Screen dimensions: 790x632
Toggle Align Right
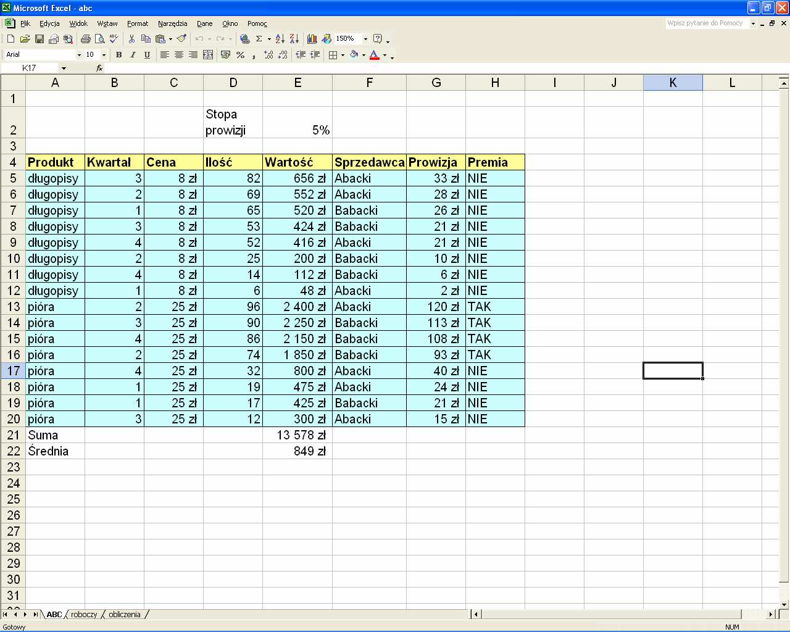click(x=193, y=55)
